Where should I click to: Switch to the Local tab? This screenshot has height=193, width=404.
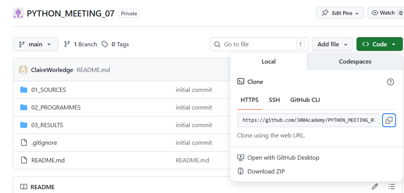(269, 61)
